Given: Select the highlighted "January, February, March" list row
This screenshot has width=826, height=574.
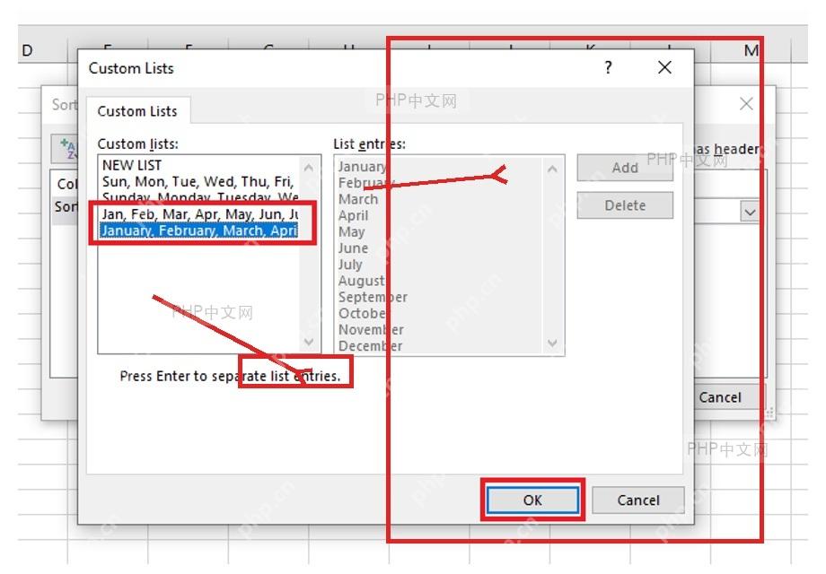Looking at the screenshot, I should tap(199, 230).
